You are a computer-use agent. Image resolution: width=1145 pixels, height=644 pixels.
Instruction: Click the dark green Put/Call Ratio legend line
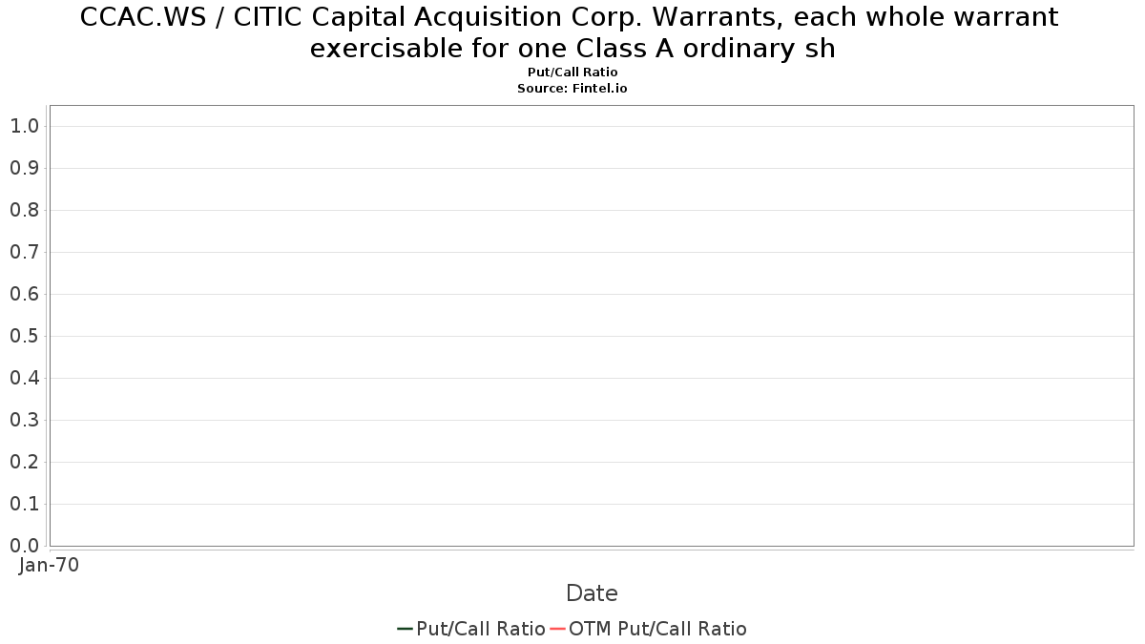[405, 629]
